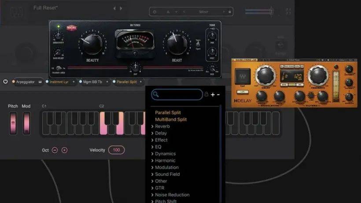Raise the octave with the Oct plus button
Viewport: 361px width, 203px height.
[x=64, y=150]
